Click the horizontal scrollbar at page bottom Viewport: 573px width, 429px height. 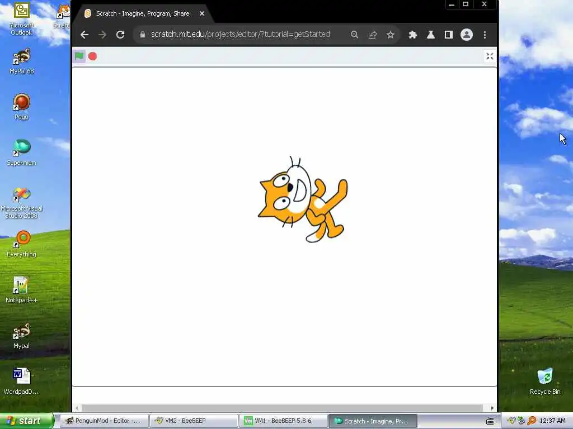point(282,408)
